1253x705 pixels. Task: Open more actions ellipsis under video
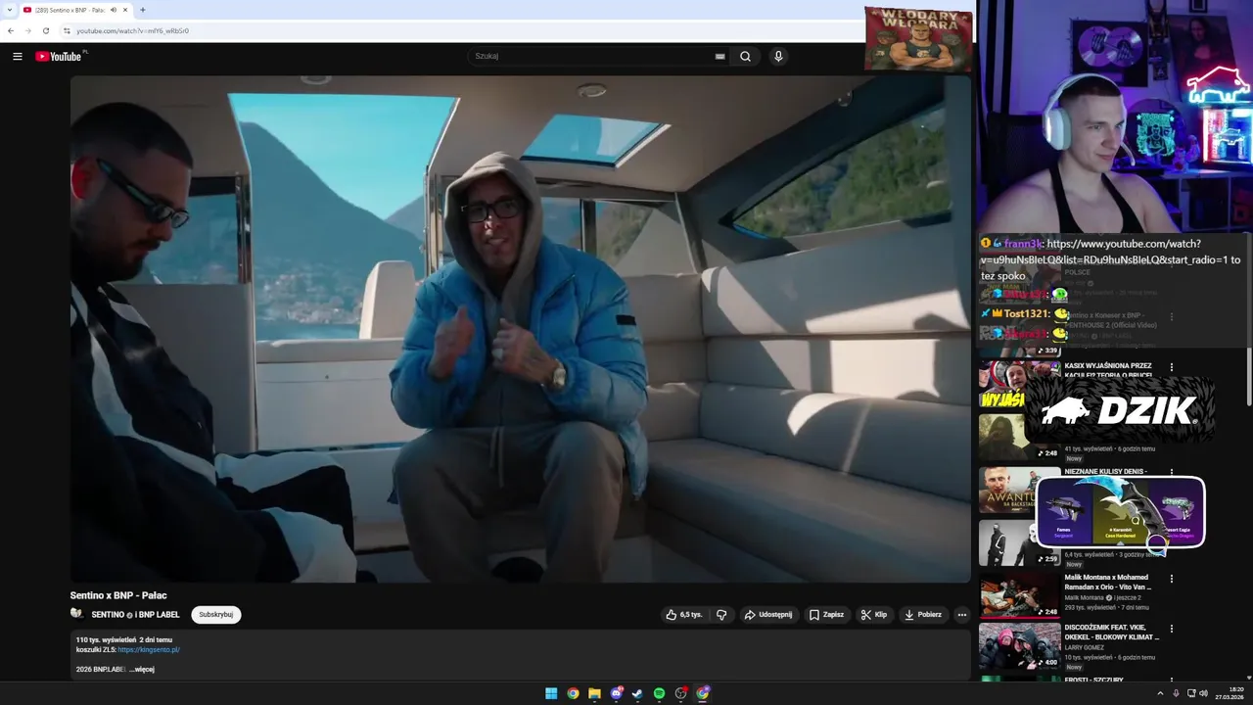[961, 615]
